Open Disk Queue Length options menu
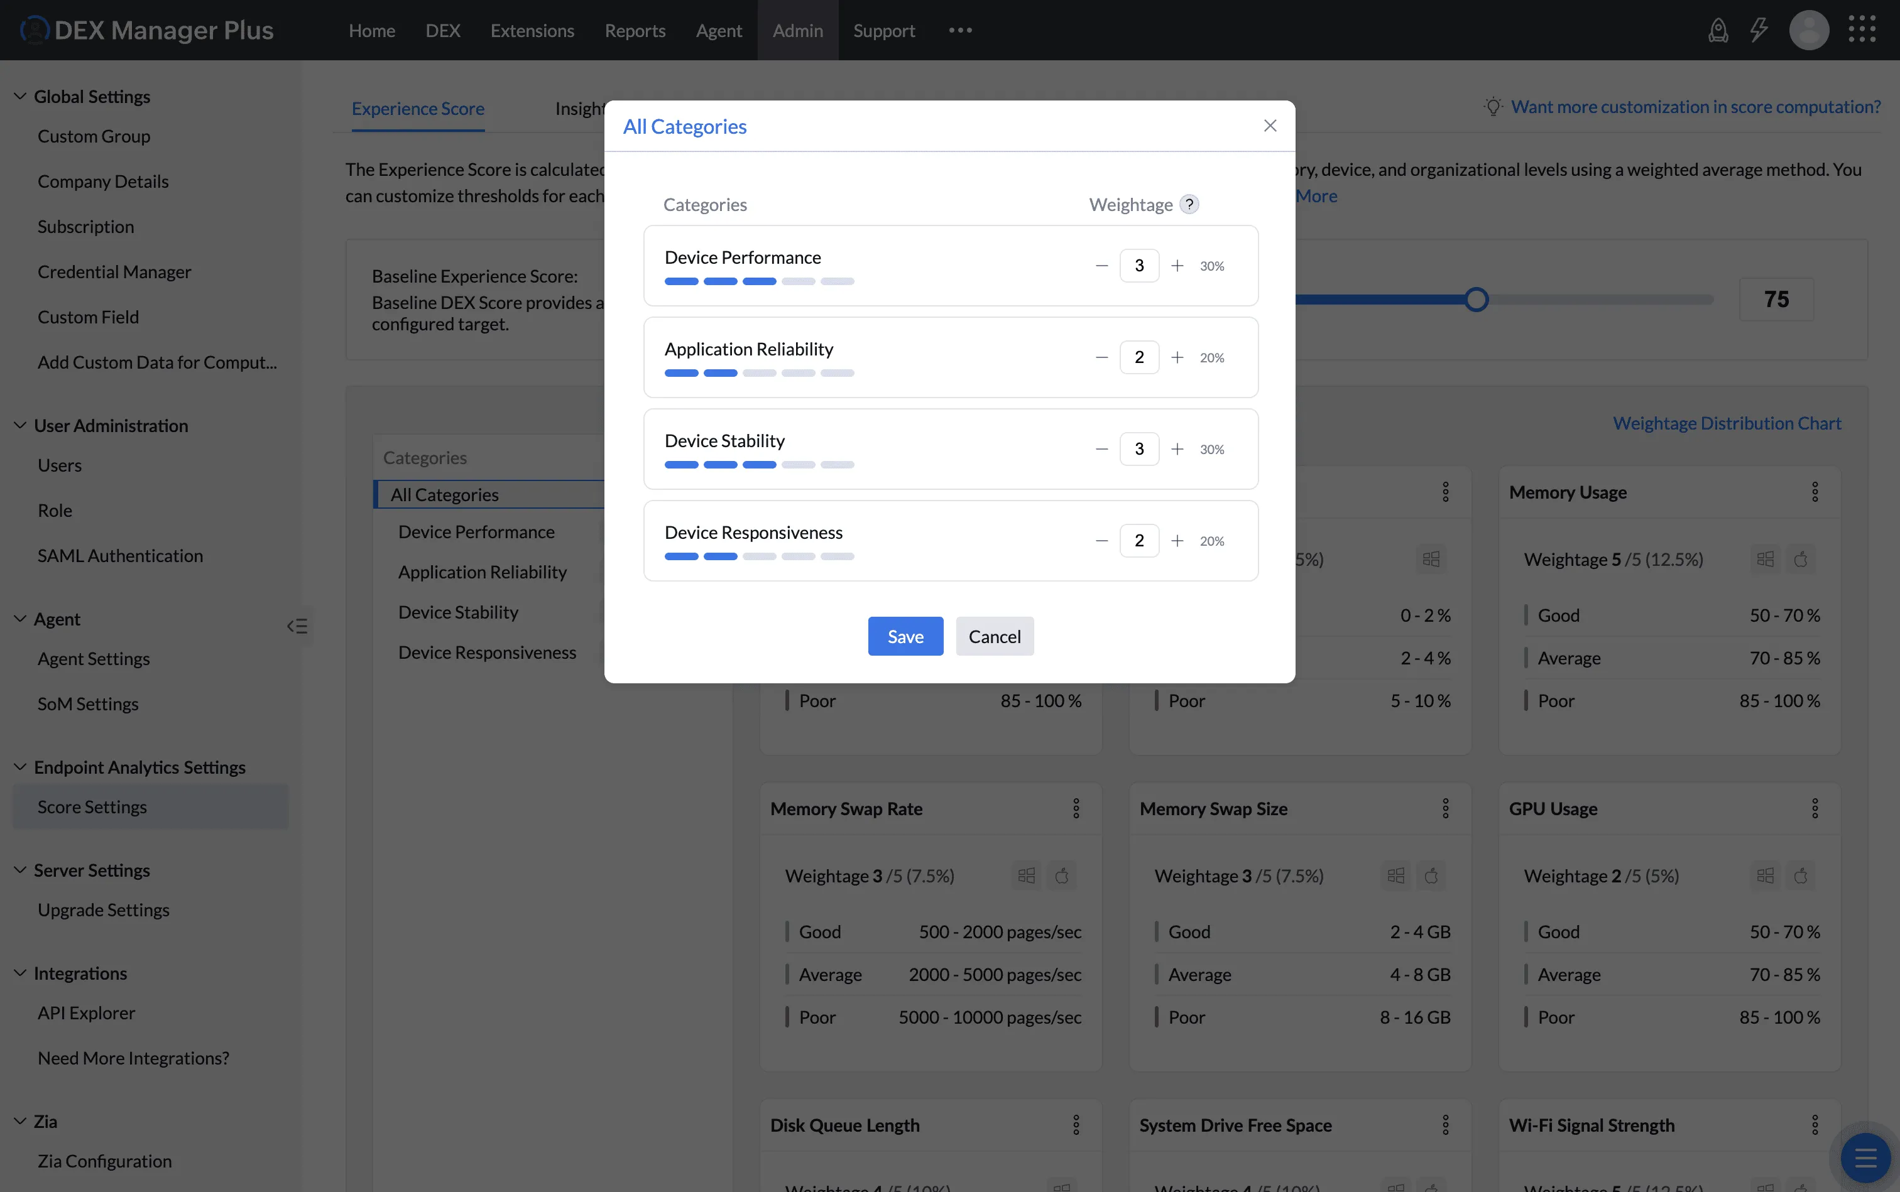 pyautogui.click(x=1076, y=1124)
